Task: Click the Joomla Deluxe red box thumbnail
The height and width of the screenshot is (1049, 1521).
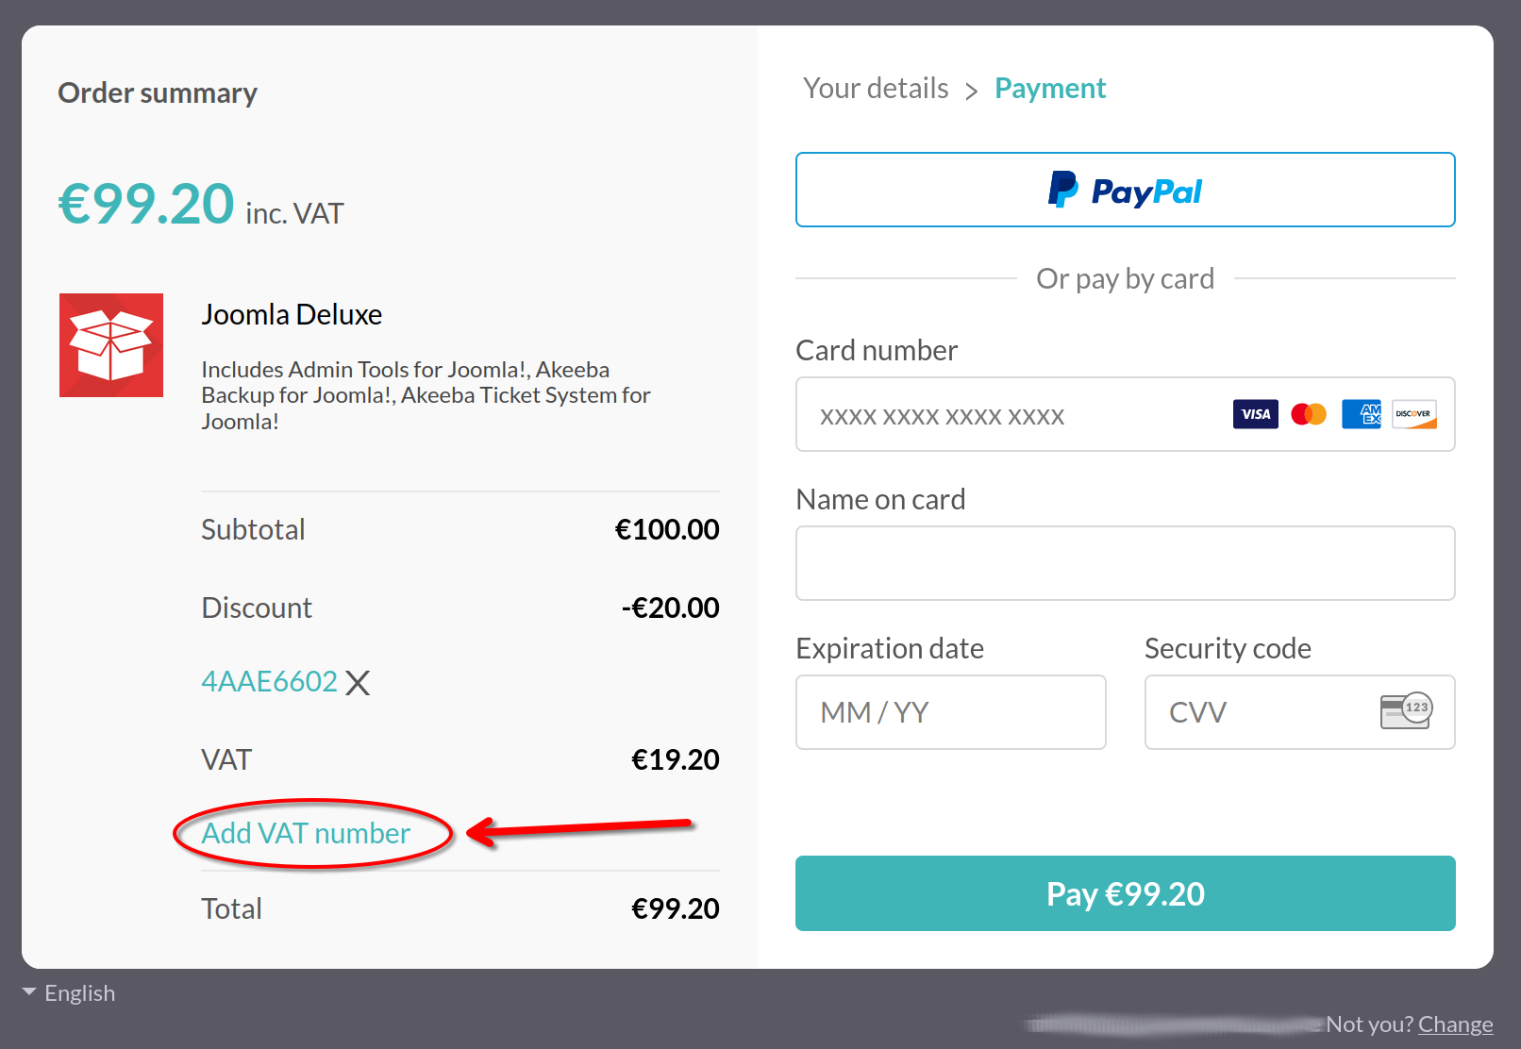Action: (x=111, y=345)
